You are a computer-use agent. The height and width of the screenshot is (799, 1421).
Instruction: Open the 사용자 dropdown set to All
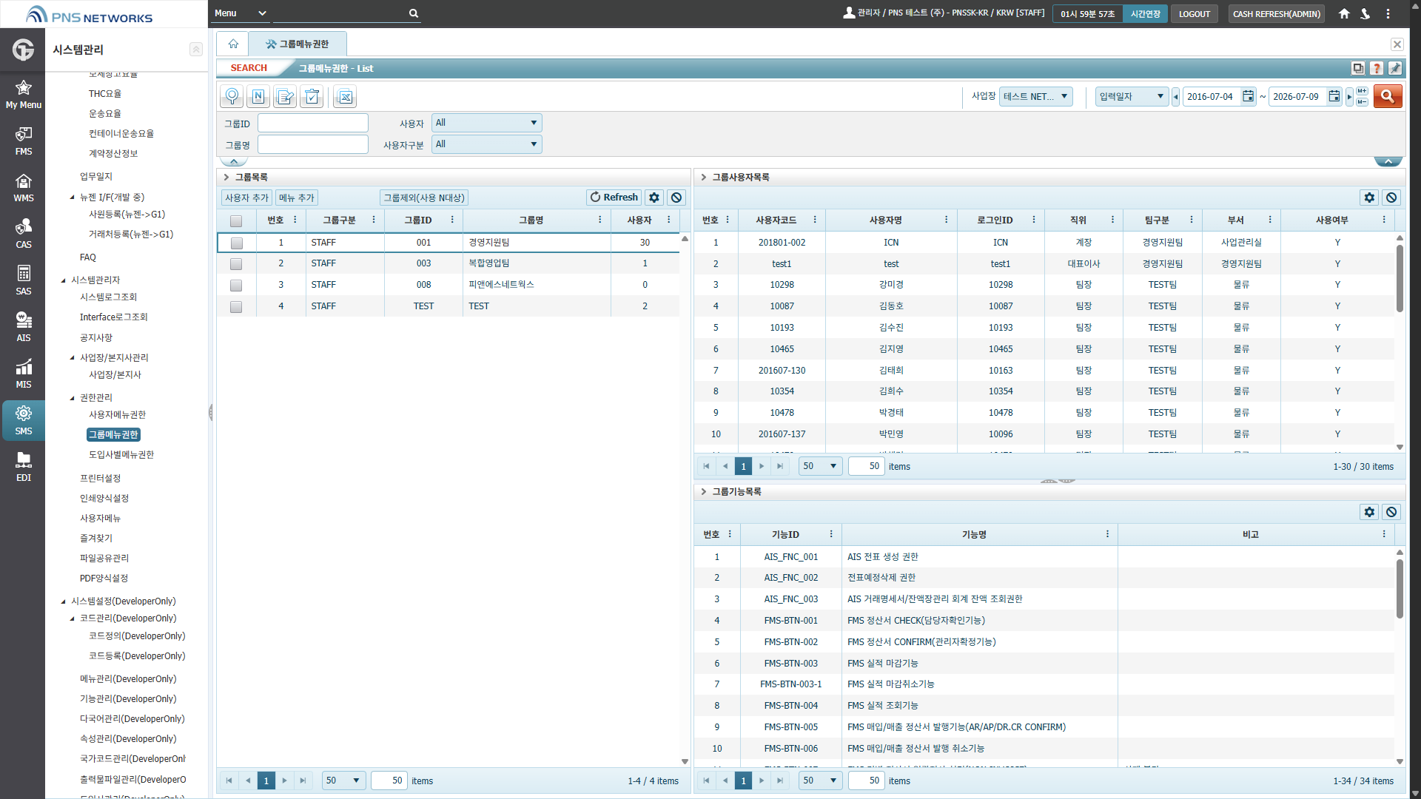click(x=487, y=123)
